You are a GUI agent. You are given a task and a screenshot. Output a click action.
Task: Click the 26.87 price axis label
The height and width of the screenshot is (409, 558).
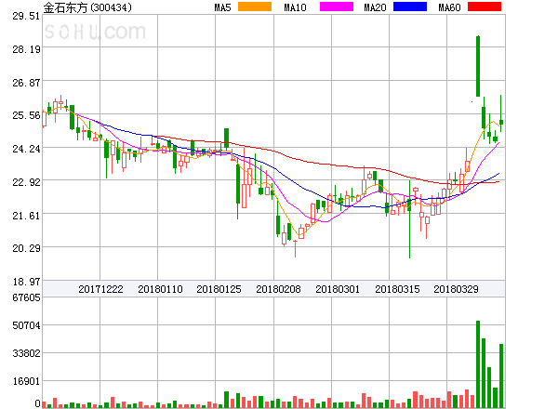[26, 83]
